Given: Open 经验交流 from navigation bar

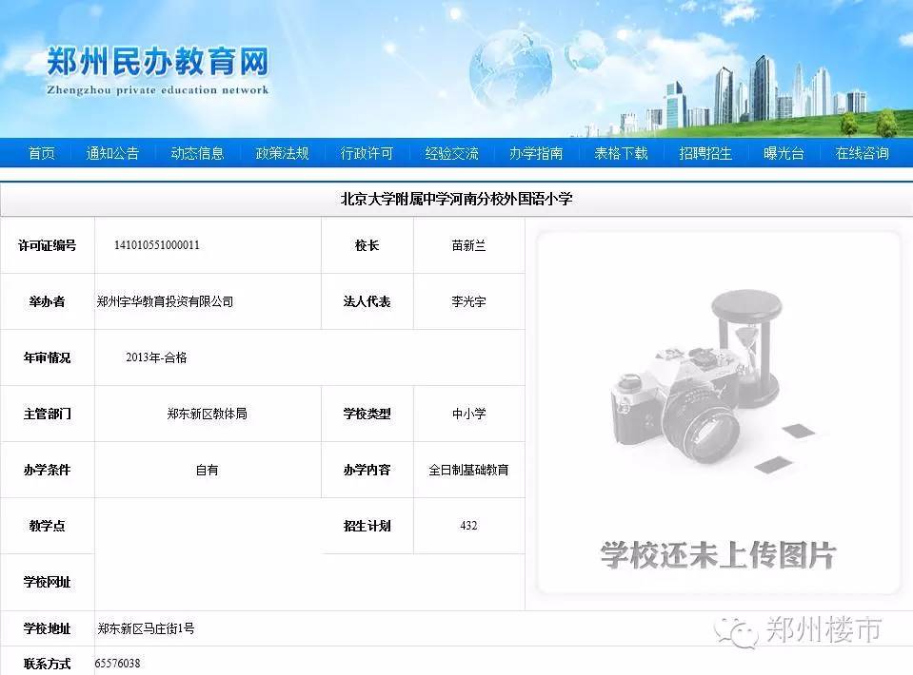Looking at the screenshot, I should (451, 153).
